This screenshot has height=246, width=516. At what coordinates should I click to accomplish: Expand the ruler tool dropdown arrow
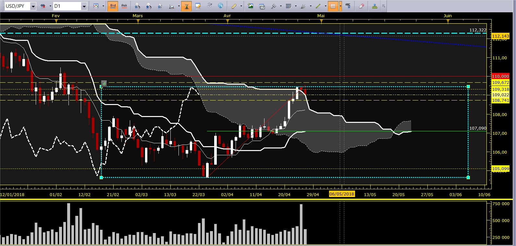[x=241, y=6]
